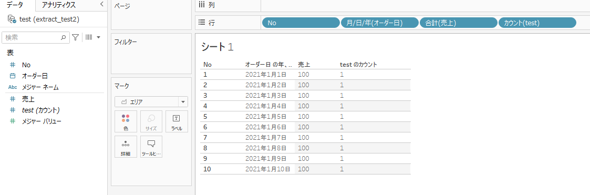
Task: Collapse the data pane with the chevron arrow
Action: 101,4
